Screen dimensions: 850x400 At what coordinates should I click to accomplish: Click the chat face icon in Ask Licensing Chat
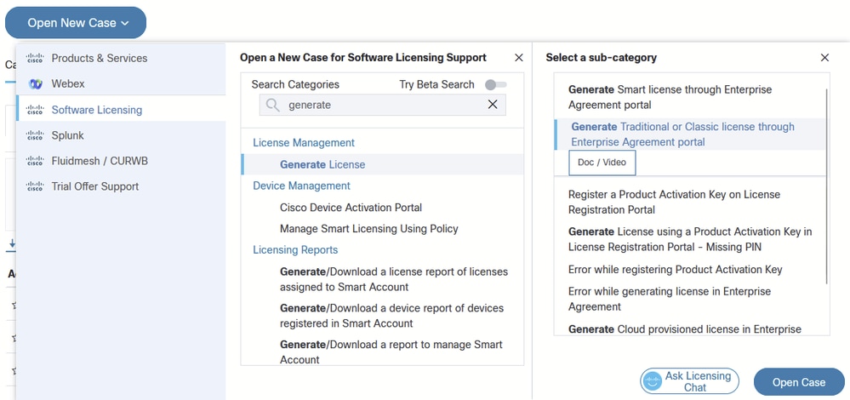[652, 381]
